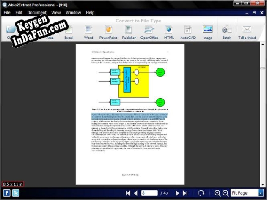Click the page number input field
Viewport: 267px width, 200px height.
point(149,193)
